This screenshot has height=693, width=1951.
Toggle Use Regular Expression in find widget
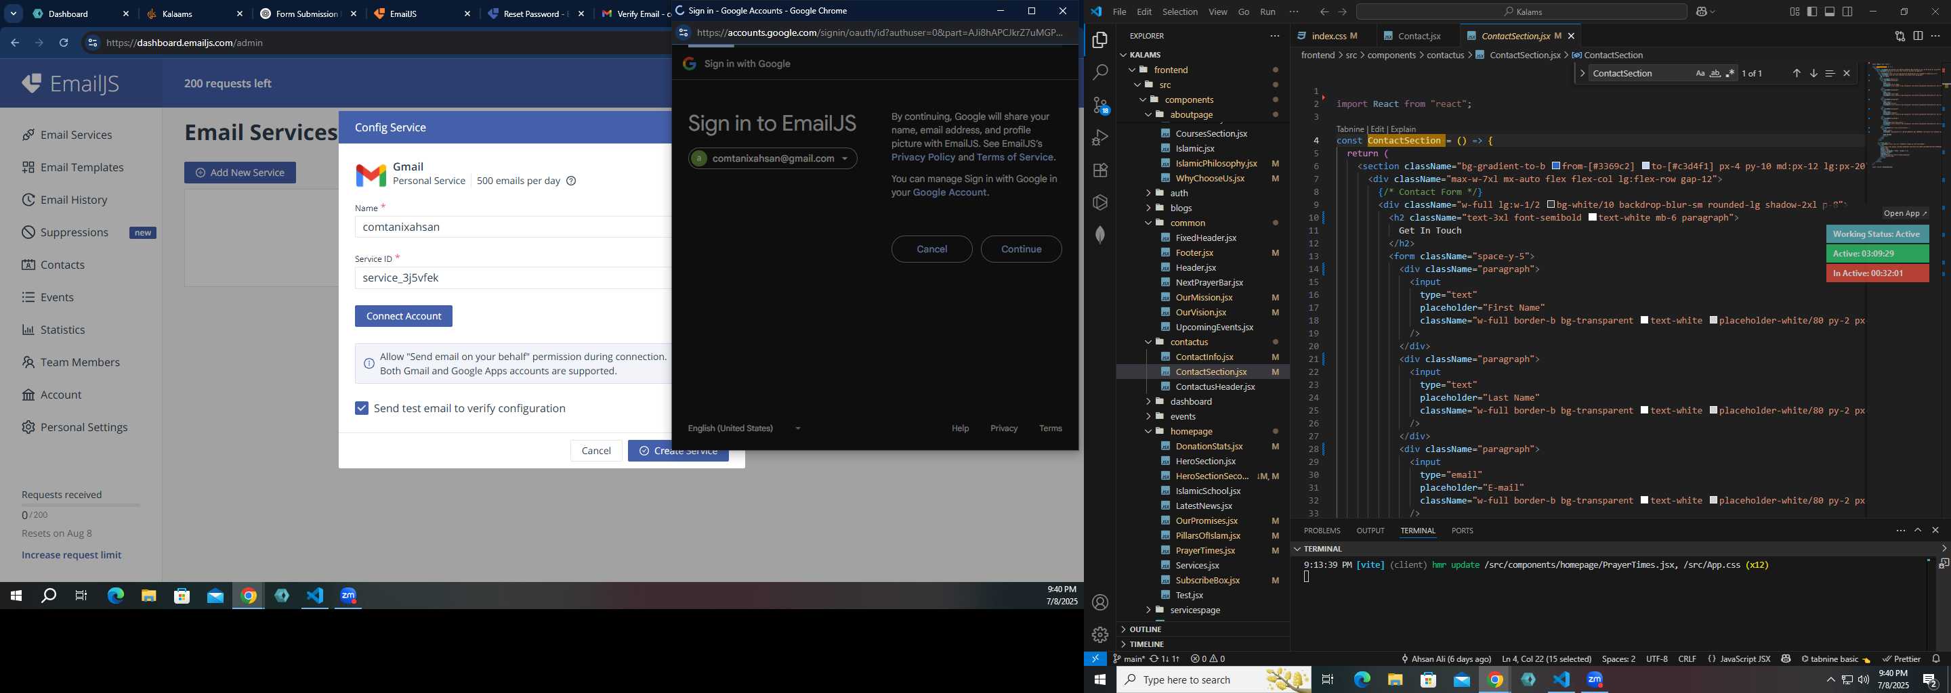[1730, 73]
